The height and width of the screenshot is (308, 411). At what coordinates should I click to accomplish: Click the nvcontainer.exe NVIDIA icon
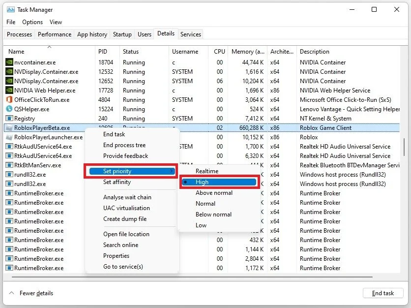point(9,62)
